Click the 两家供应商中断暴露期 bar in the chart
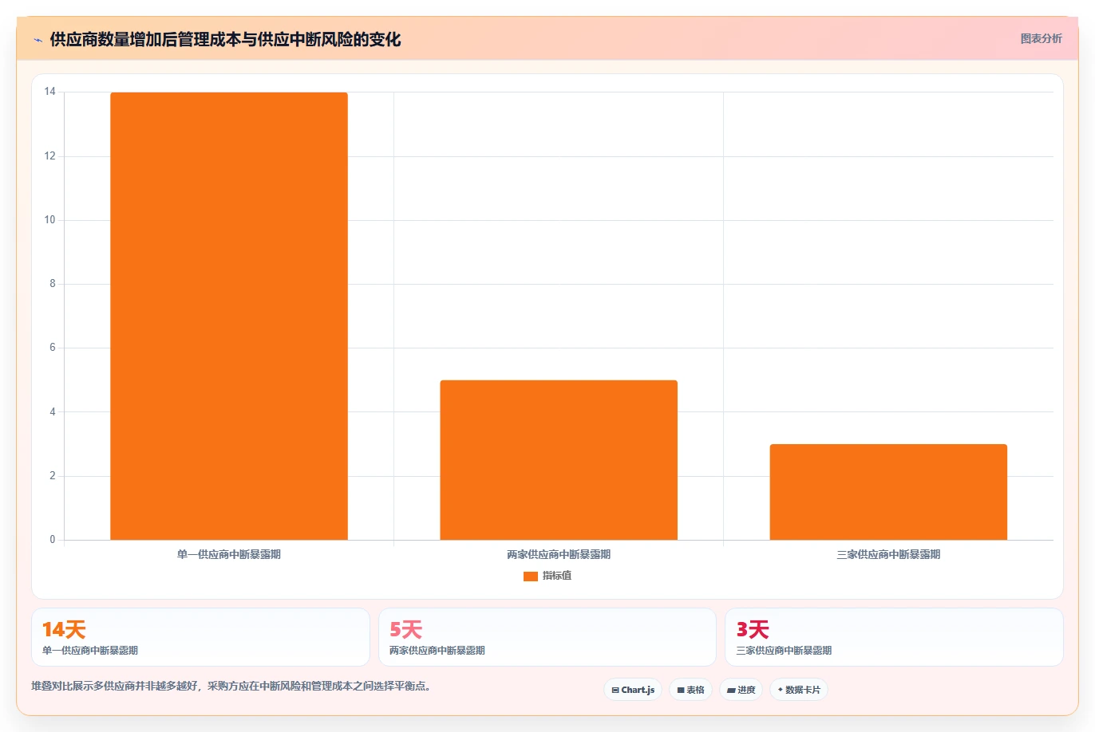This screenshot has height=732, width=1095. 559,460
